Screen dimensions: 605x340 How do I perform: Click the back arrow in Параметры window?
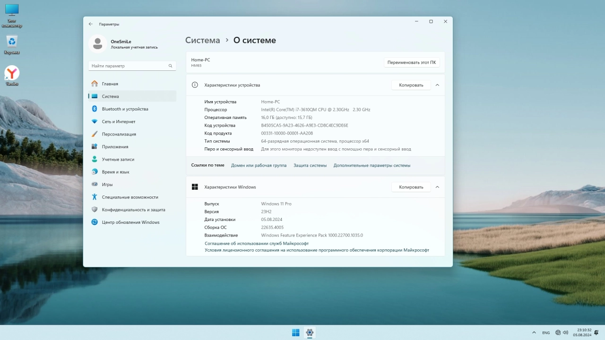pos(91,24)
